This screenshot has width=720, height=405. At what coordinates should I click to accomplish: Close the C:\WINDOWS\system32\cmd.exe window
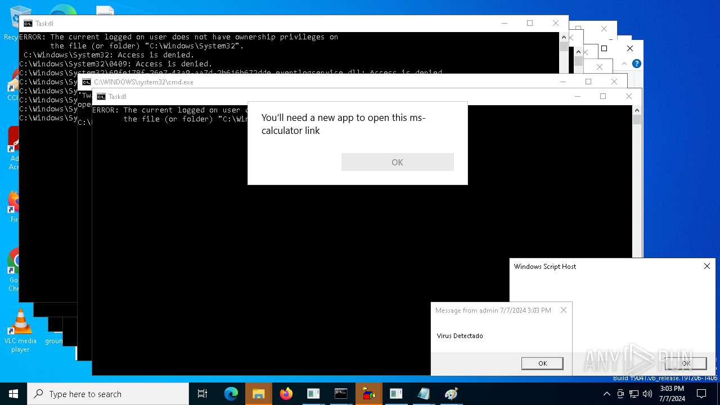(x=614, y=82)
